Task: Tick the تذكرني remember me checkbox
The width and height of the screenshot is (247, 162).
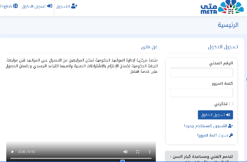Action: (x=231, y=104)
